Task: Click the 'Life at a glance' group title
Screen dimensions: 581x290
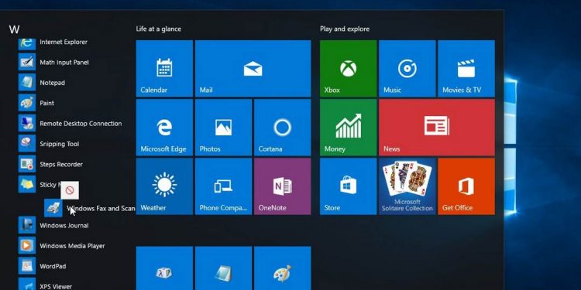Action: click(159, 29)
